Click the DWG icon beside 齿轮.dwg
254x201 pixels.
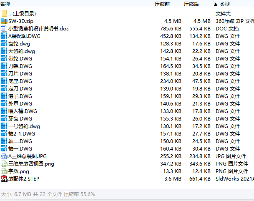[4, 43]
